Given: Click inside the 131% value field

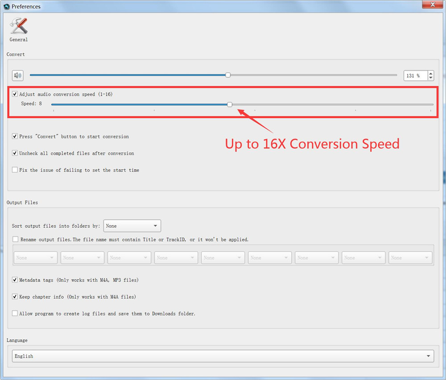Looking at the screenshot, I should pyautogui.click(x=415, y=75).
